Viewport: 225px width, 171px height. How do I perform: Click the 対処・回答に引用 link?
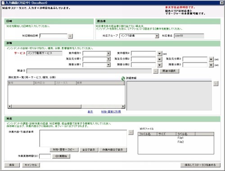111,112
